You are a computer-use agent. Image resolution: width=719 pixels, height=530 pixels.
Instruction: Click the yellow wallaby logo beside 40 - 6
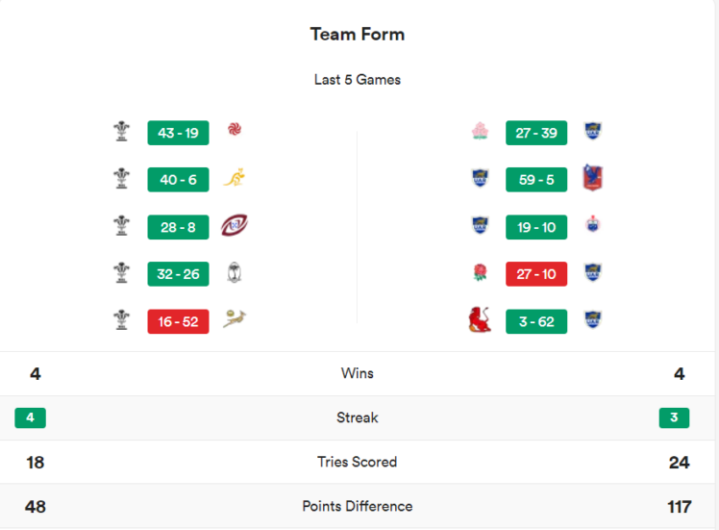pyautogui.click(x=235, y=178)
